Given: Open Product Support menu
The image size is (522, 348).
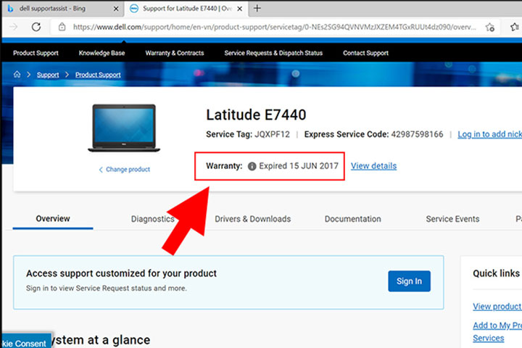Looking at the screenshot, I should point(36,53).
